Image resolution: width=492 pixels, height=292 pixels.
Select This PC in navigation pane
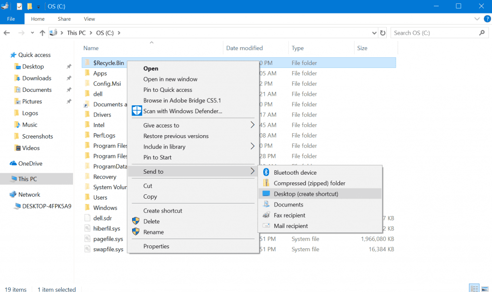27,179
